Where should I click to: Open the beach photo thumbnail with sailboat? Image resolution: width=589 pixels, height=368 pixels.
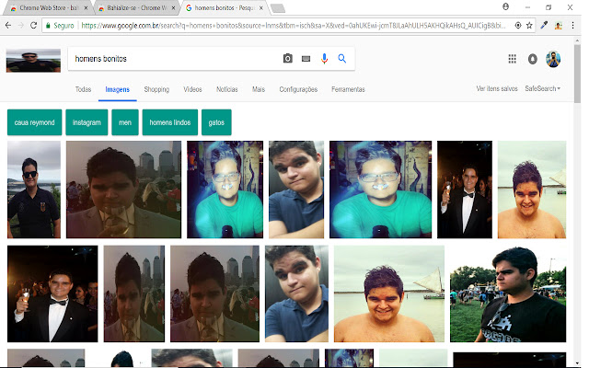point(388,293)
